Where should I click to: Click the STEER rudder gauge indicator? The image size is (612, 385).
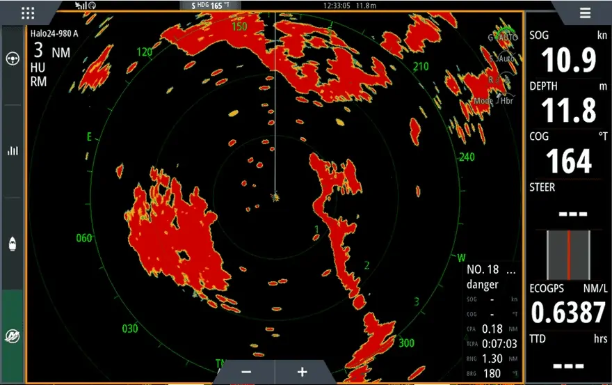click(567, 253)
